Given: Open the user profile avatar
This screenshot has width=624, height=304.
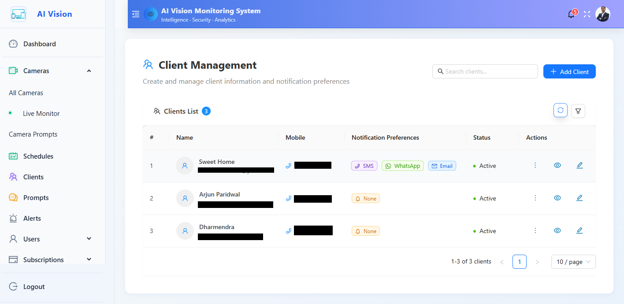Looking at the screenshot, I should point(602,14).
